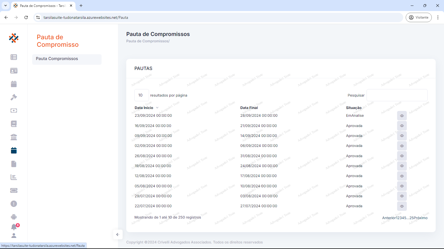Viewport: 444px width, 249px height.
Task: Click the Visitante profile button
Action: coord(418,17)
